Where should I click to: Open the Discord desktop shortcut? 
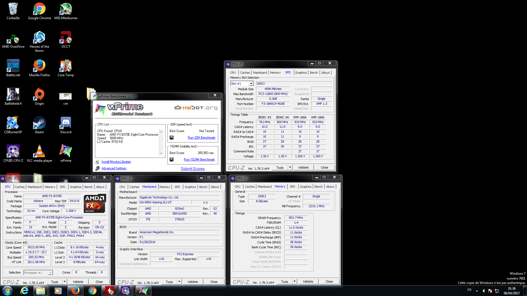tap(66, 125)
